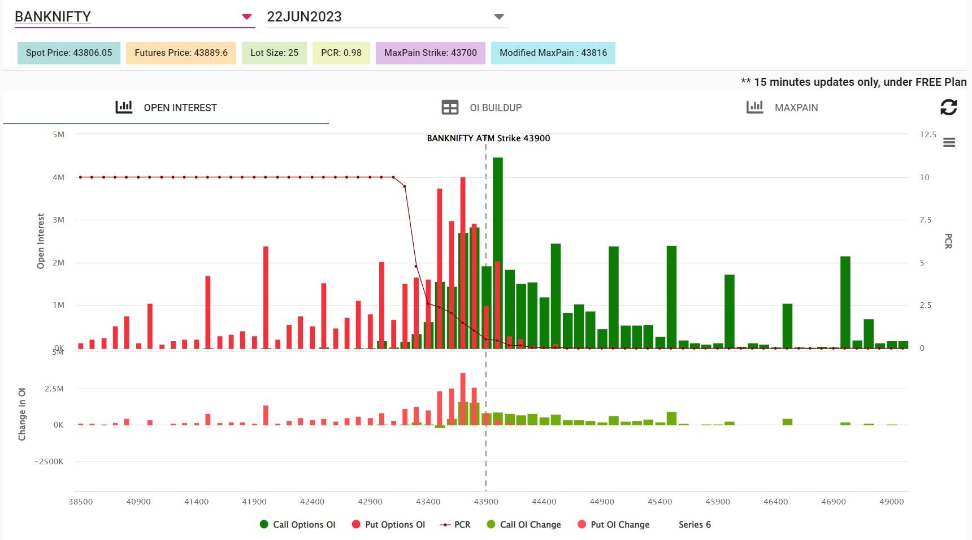The height and width of the screenshot is (540, 972).
Task: Click the 45900 x-axis strike label
Action: 718,502
